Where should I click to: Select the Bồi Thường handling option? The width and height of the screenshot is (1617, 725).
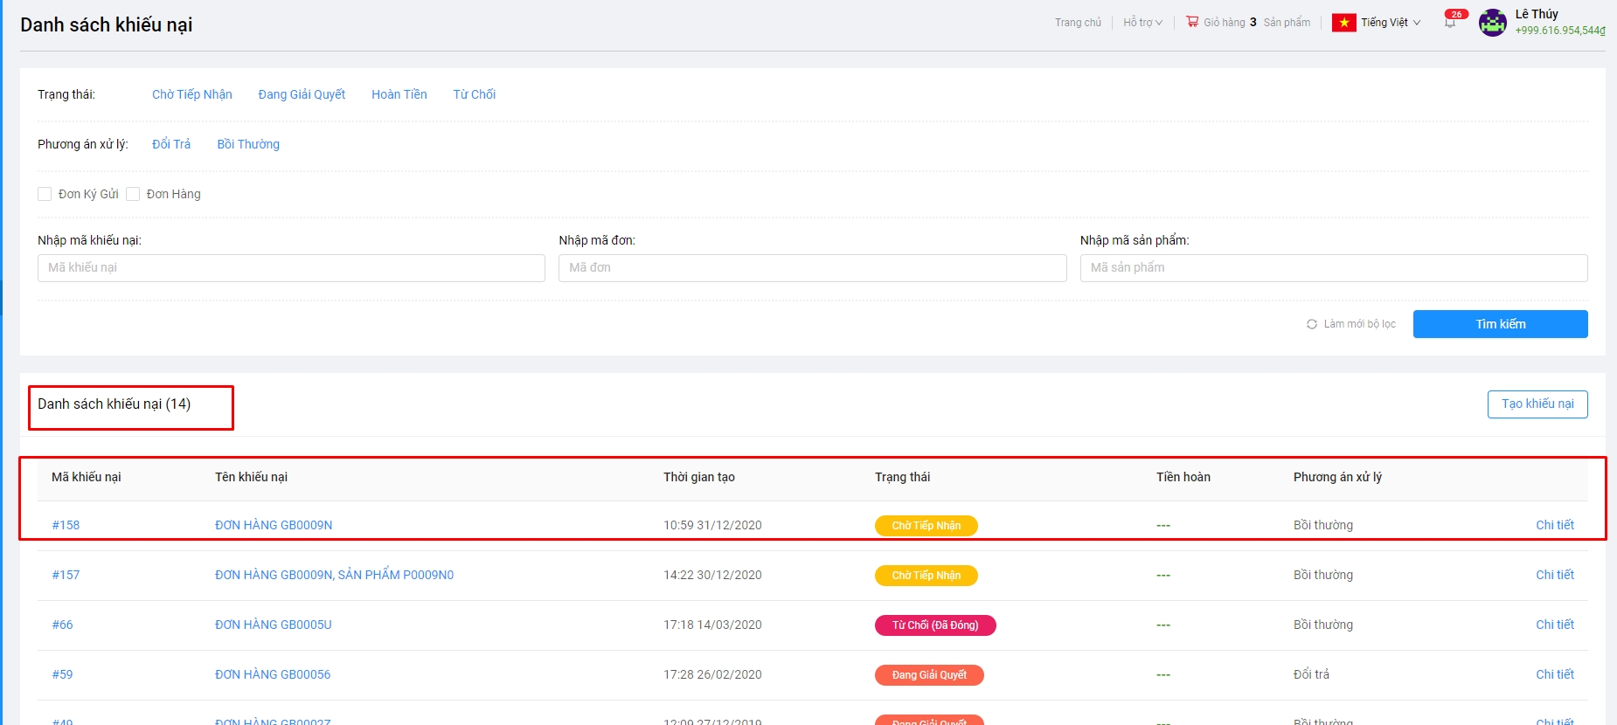pyautogui.click(x=248, y=144)
